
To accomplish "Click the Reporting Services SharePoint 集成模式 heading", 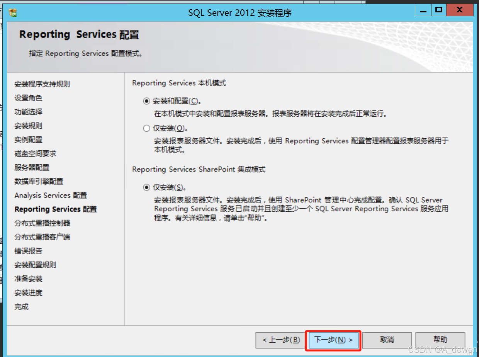I will point(199,170).
